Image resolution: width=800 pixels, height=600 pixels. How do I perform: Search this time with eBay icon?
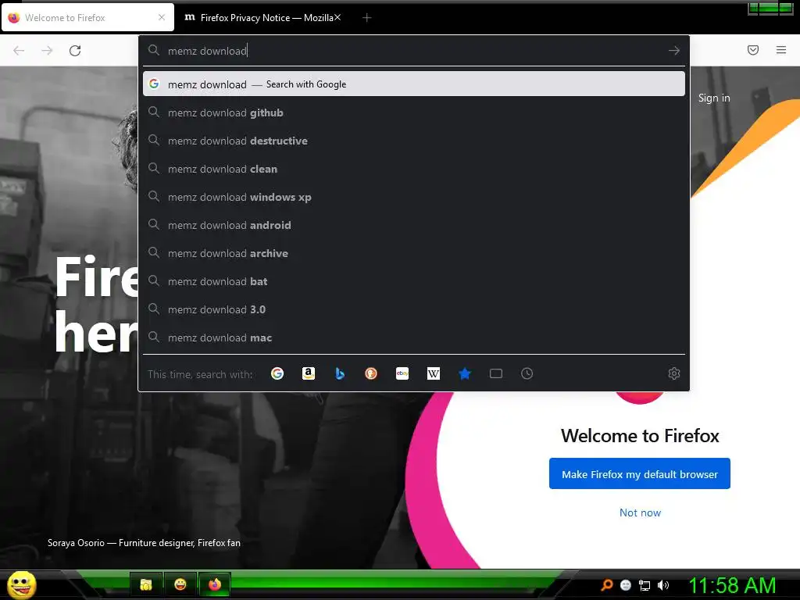pos(402,373)
